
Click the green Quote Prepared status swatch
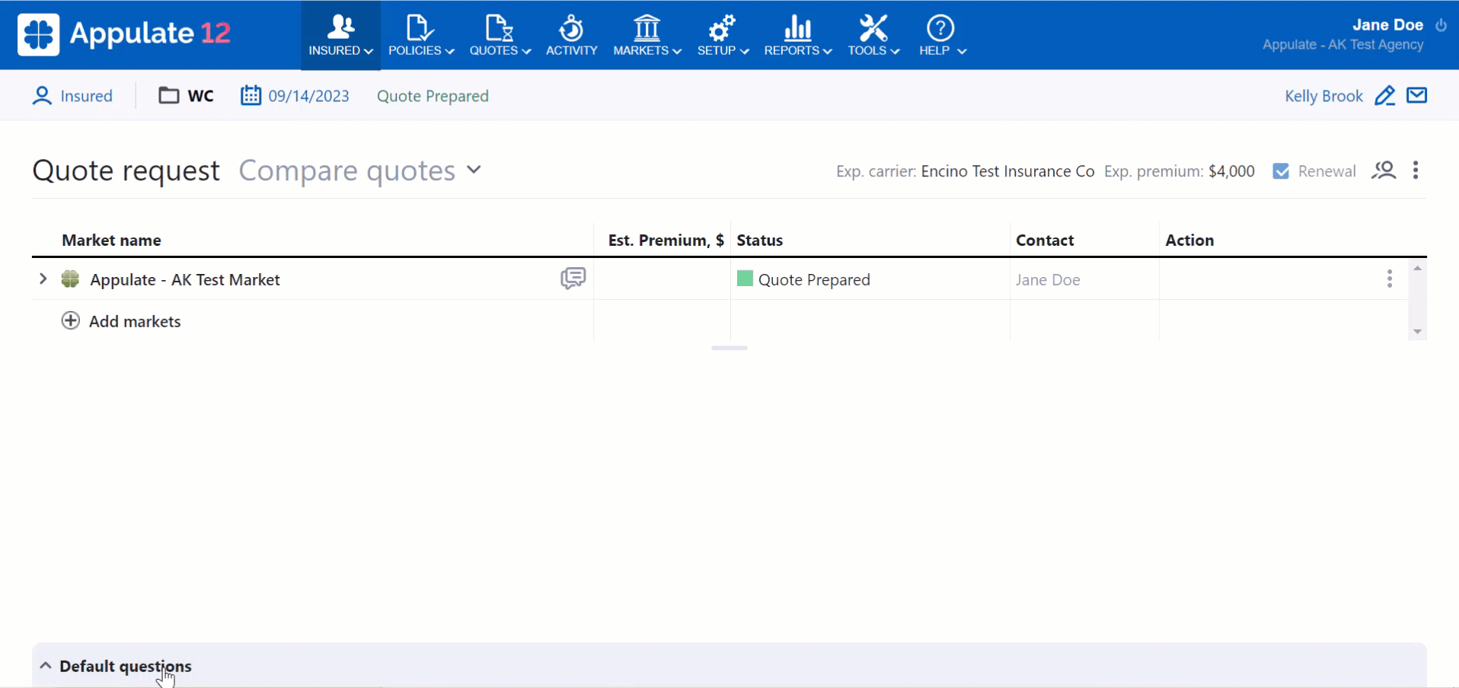(x=745, y=279)
